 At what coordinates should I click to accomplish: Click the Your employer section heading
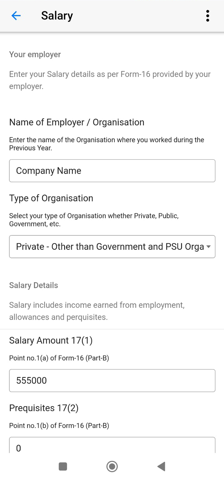(x=35, y=54)
